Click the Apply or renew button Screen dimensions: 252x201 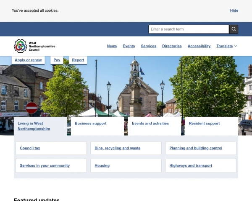(x=28, y=60)
